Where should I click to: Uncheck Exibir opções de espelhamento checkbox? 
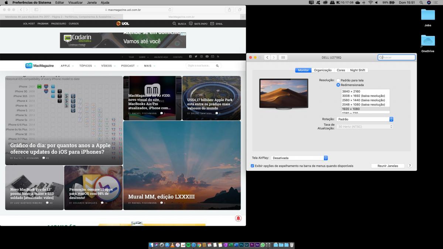[253, 166]
